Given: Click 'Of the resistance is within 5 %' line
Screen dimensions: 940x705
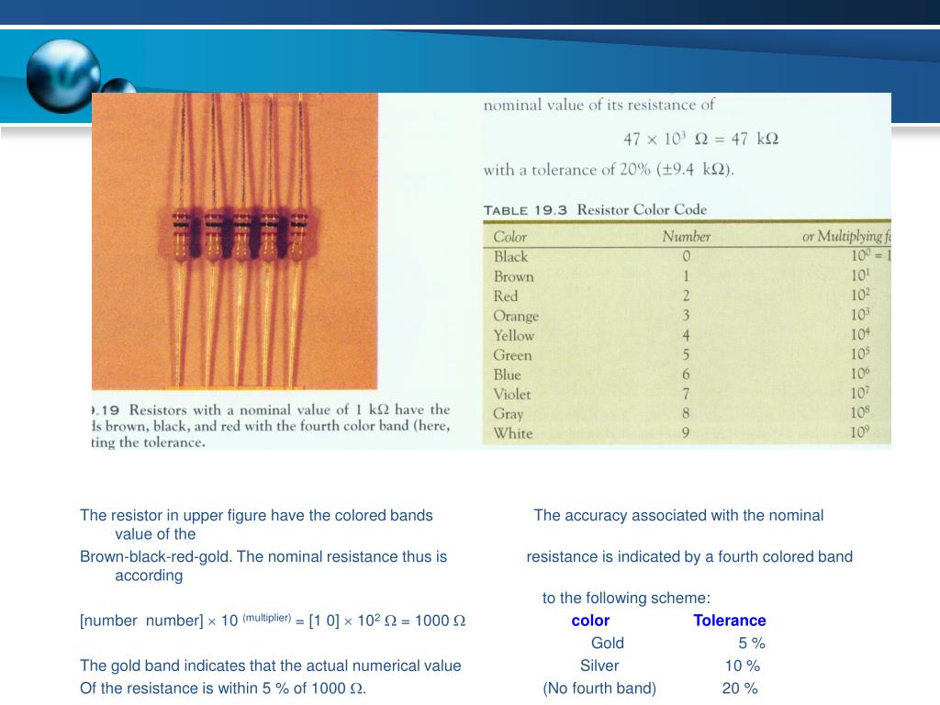Looking at the screenshot, I should tap(223, 688).
